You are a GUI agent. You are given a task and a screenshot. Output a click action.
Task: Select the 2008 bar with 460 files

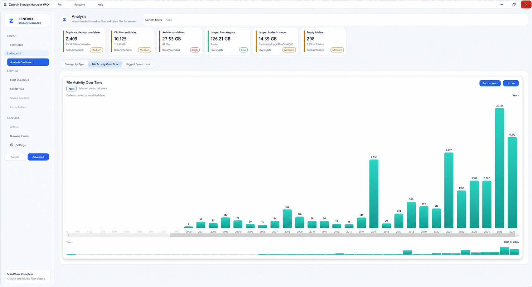pos(287,219)
